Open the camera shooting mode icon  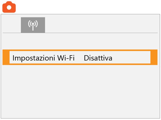coord(9,7)
